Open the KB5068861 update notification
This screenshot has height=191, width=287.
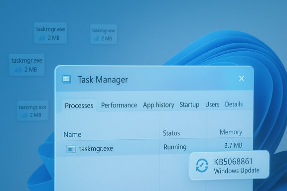[x=229, y=165]
